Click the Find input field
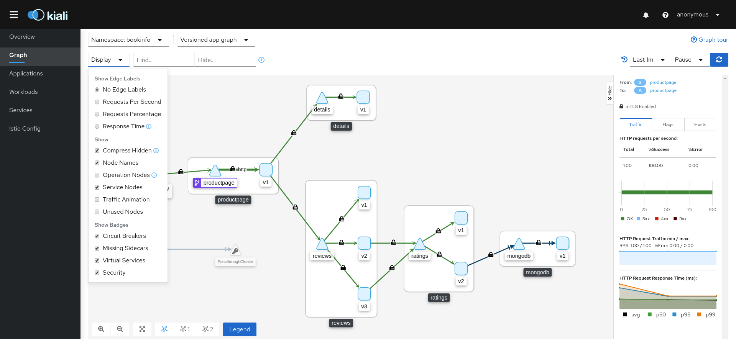Viewport: 736px width, 339px height. pyautogui.click(x=164, y=60)
